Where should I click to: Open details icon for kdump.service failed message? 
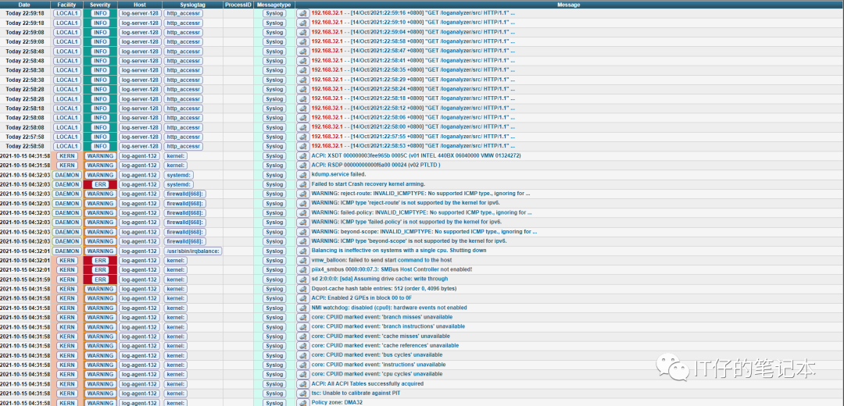coord(303,175)
